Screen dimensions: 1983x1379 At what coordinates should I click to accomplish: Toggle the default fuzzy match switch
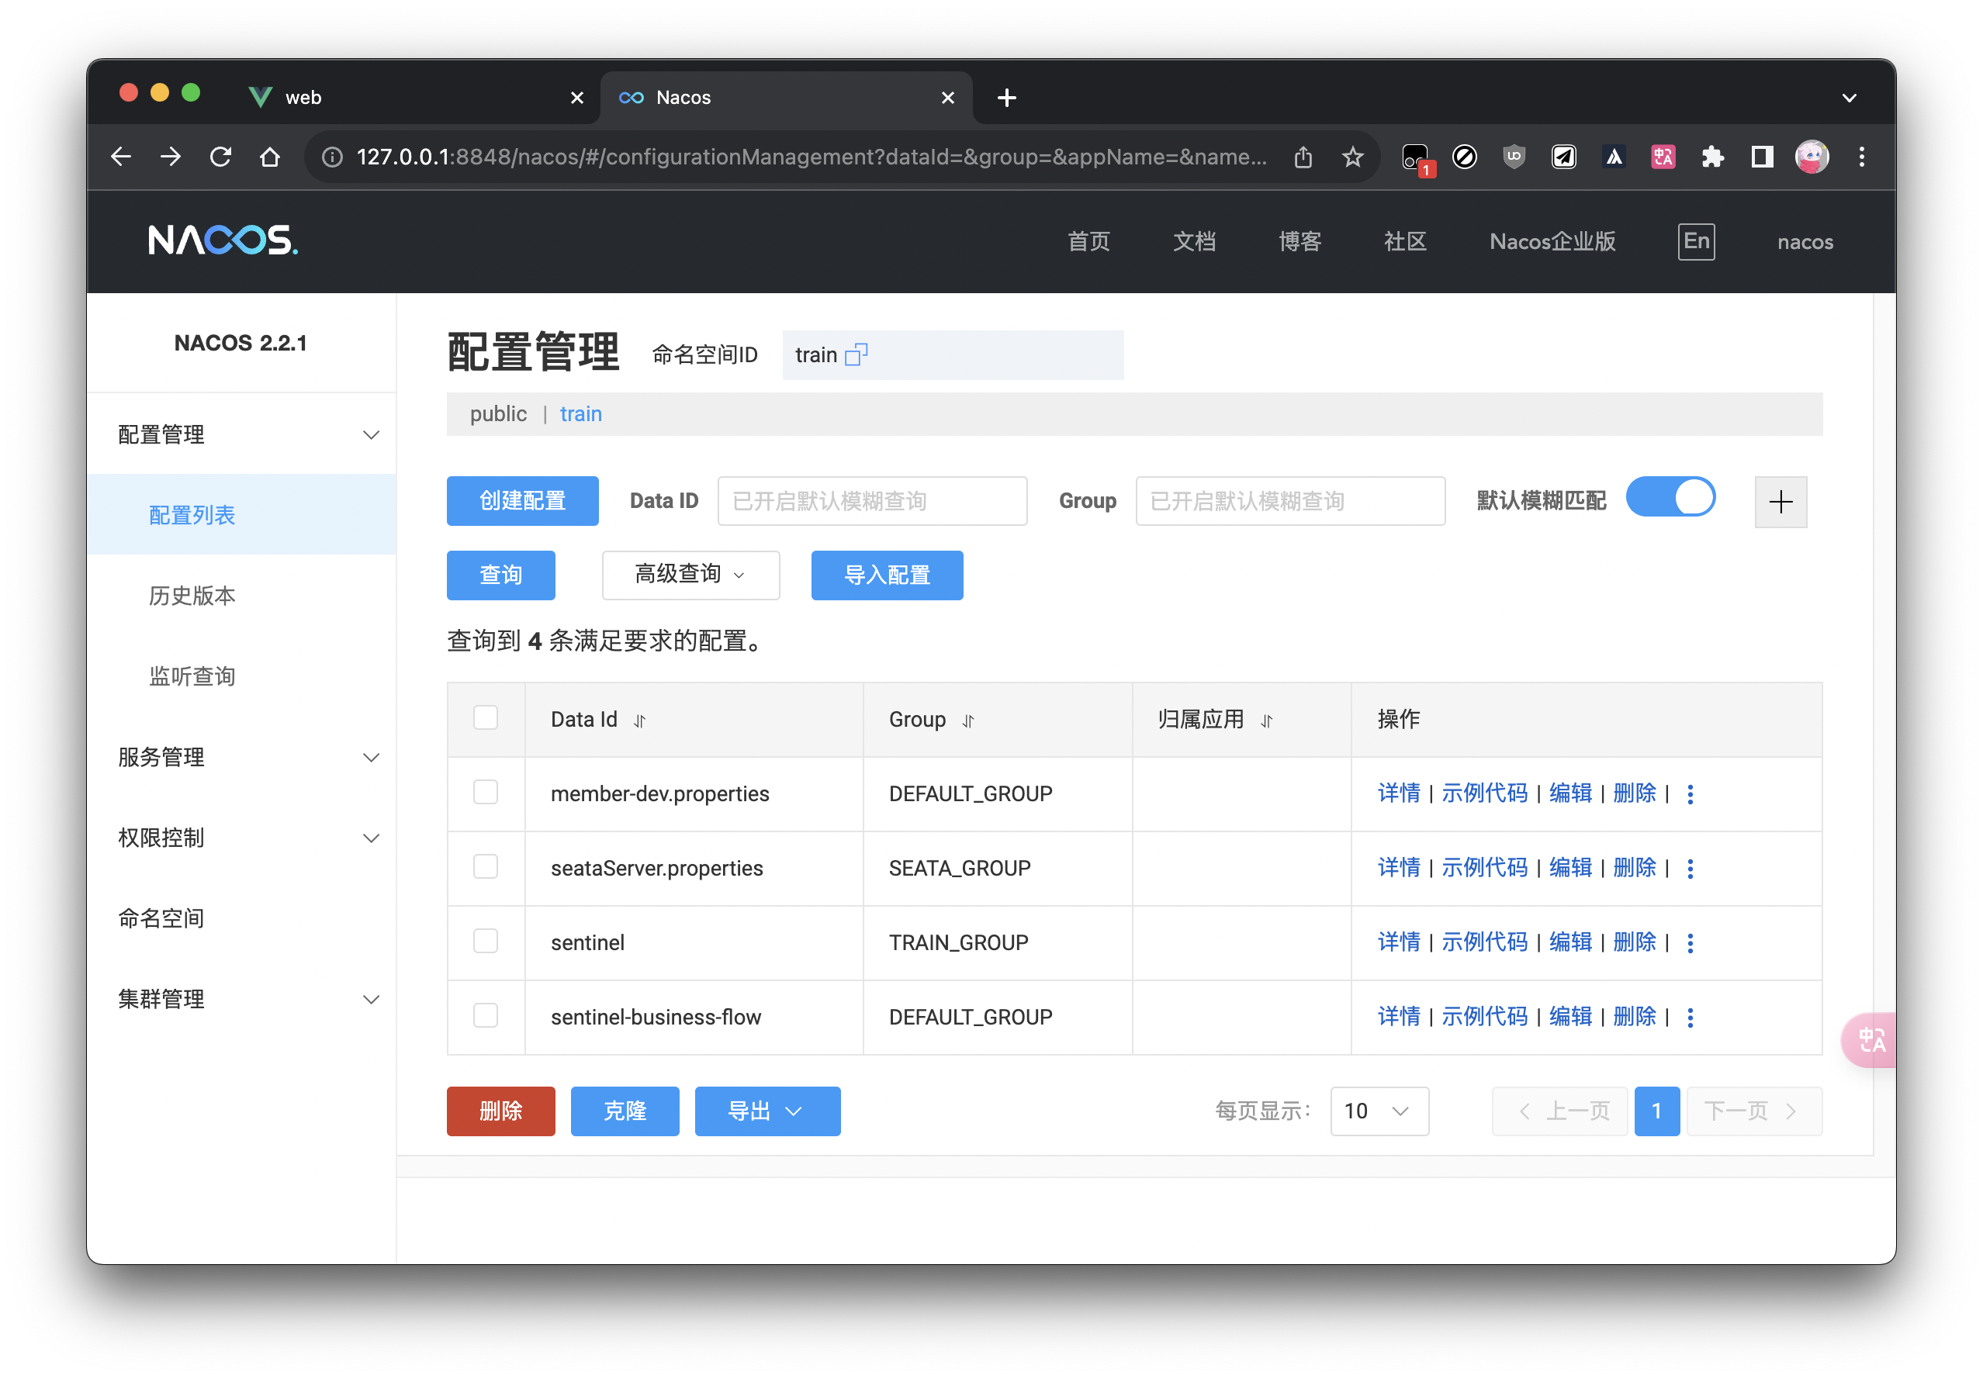[x=1670, y=497]
